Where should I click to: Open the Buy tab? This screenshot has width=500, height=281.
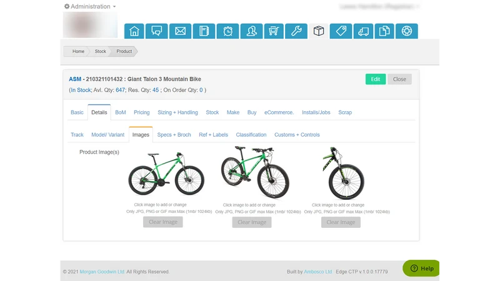coord(252,112)
